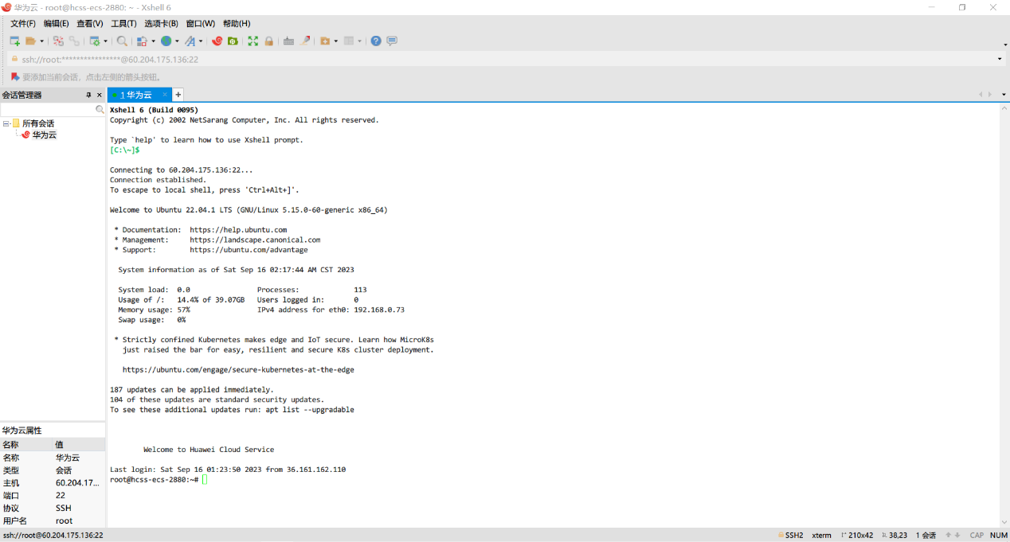This screenshot has width=1010, height=542.
Task: Click the Open Session folder icon
Action: (30, 41)
